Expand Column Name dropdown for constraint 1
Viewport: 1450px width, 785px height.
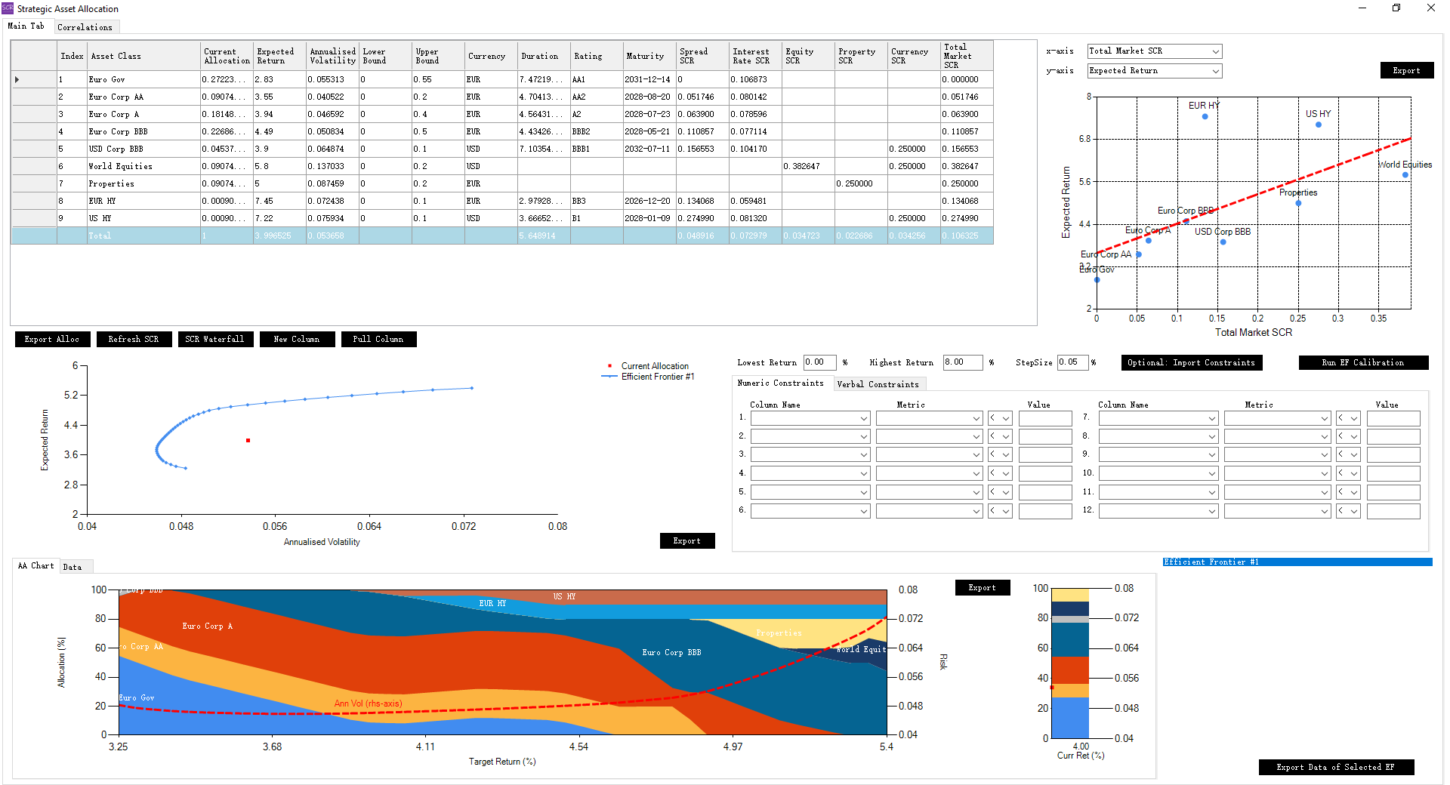pyautogui.click(x=863, y=418)
